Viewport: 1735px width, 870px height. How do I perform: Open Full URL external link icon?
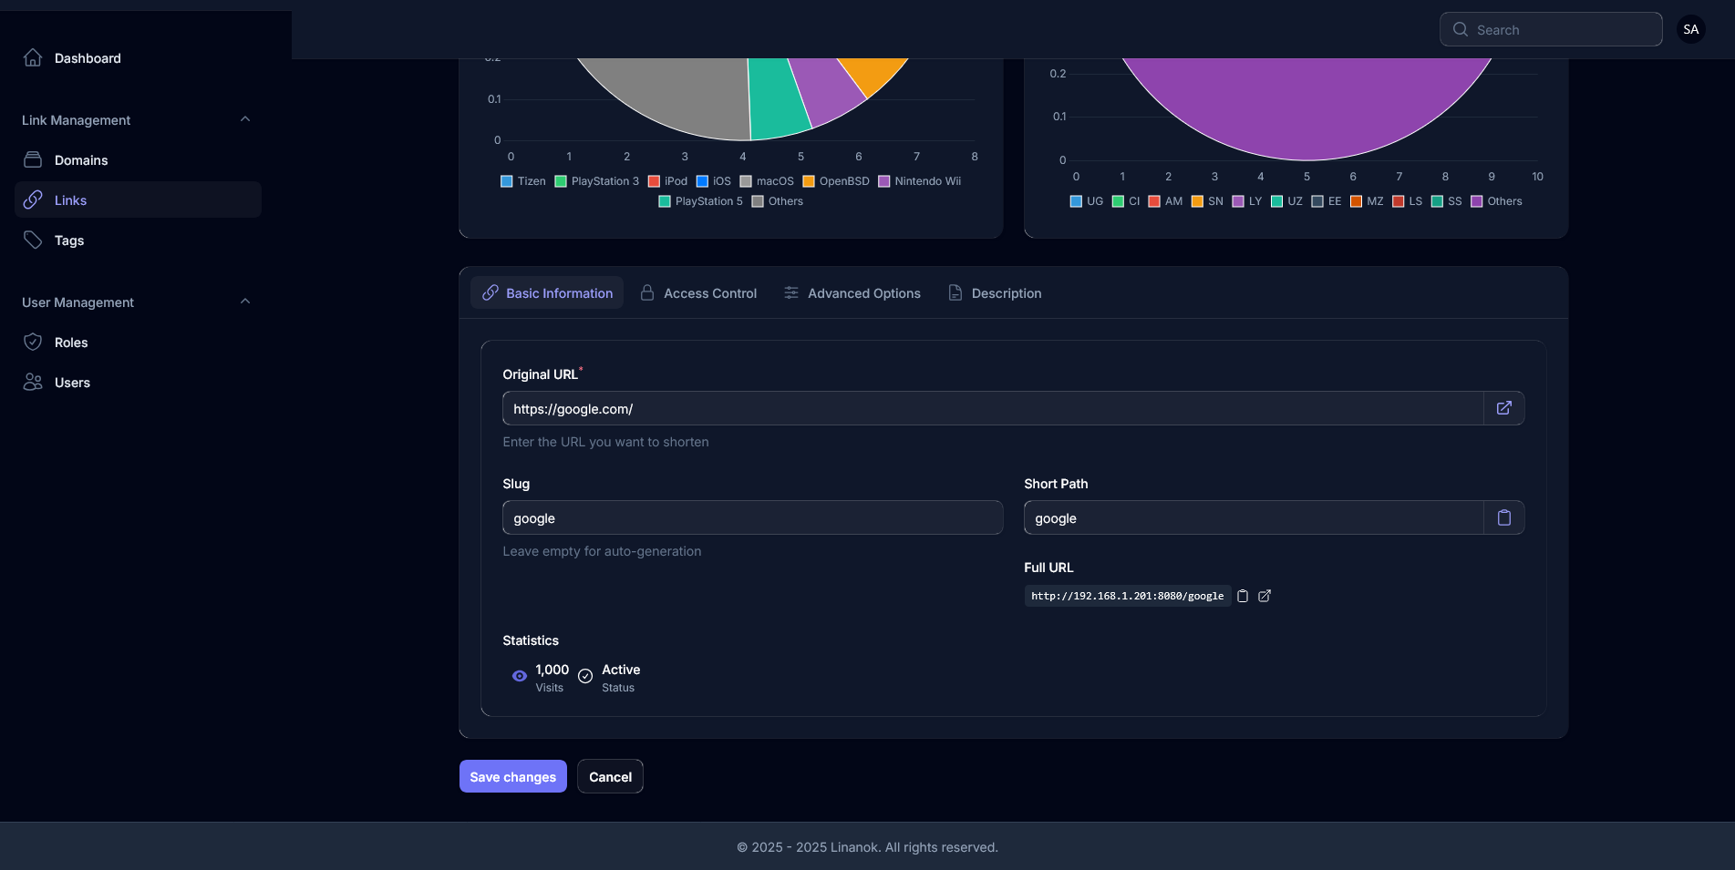[x=1265, y=596]
